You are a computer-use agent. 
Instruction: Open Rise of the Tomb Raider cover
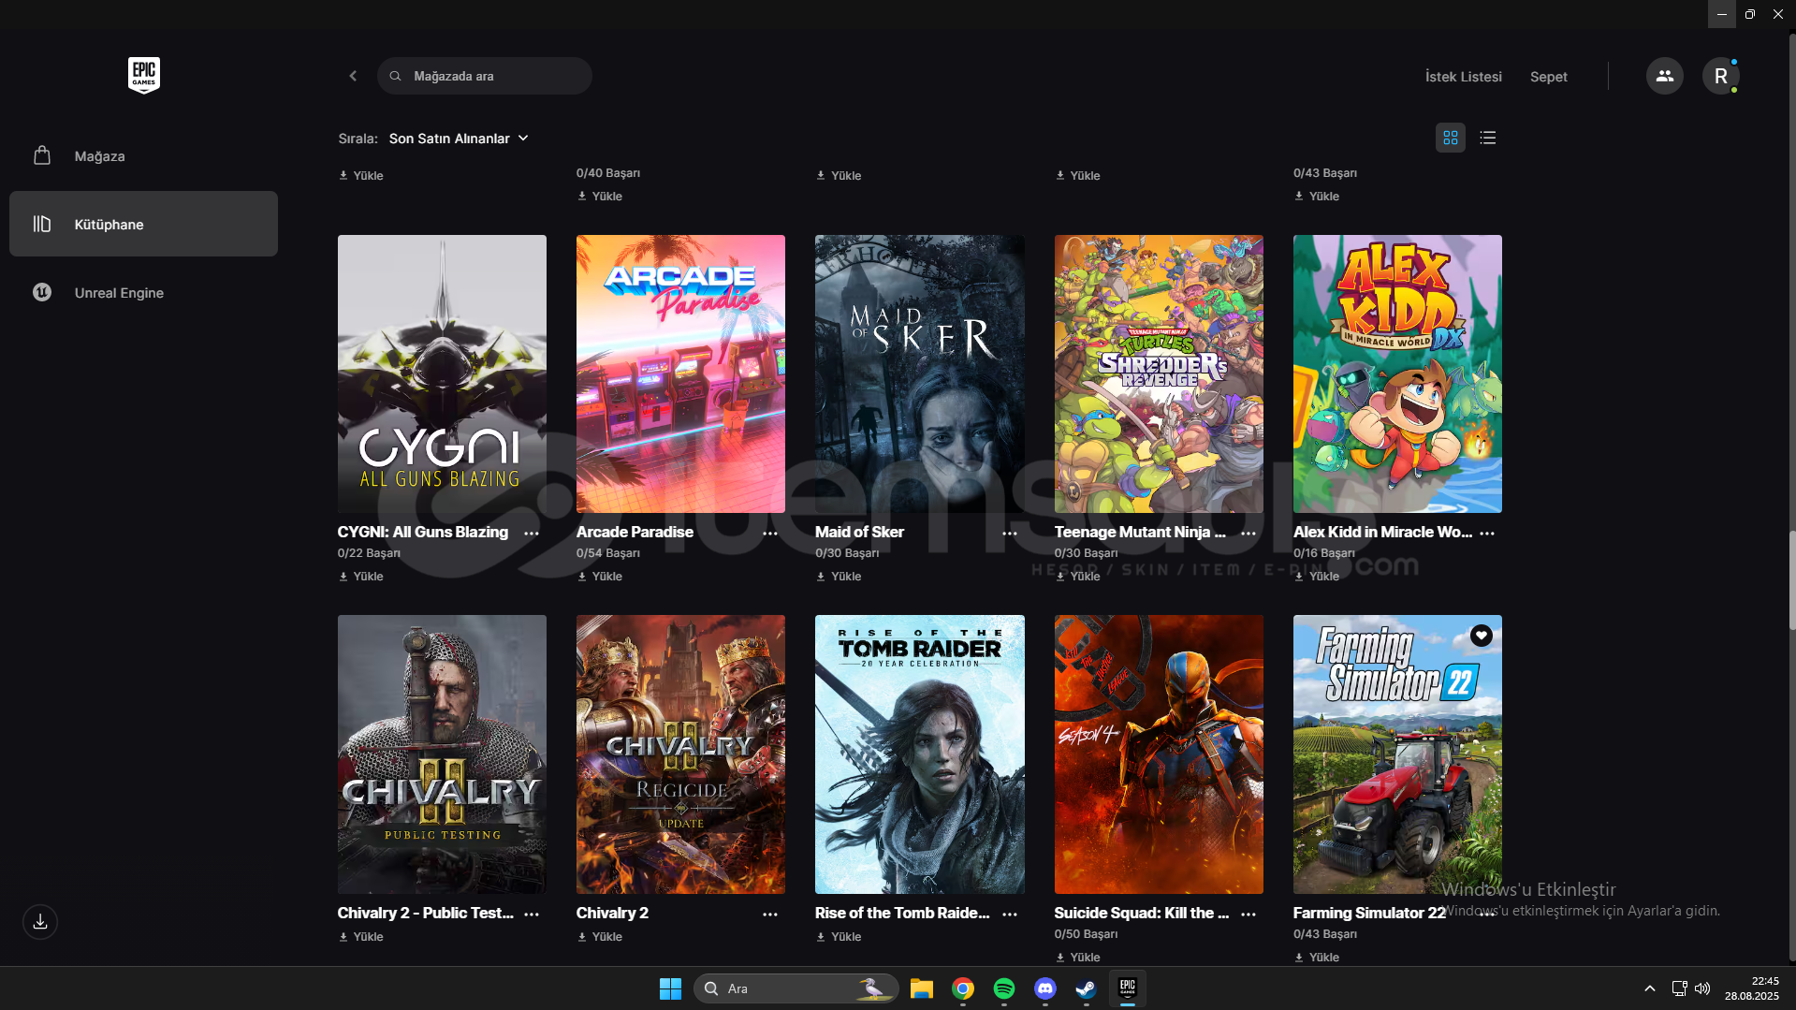(919, 754)
